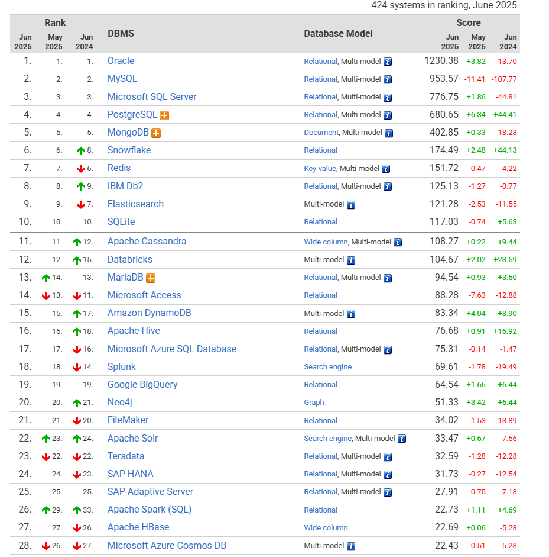Click info icon in Microsoft Azure Cosmos DB row

click(x=351, y=546)
